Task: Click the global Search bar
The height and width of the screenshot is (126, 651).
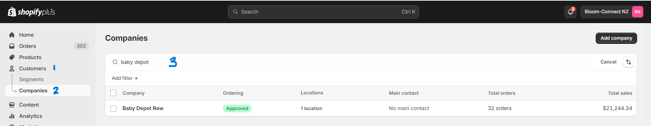Action: (323, 12)
